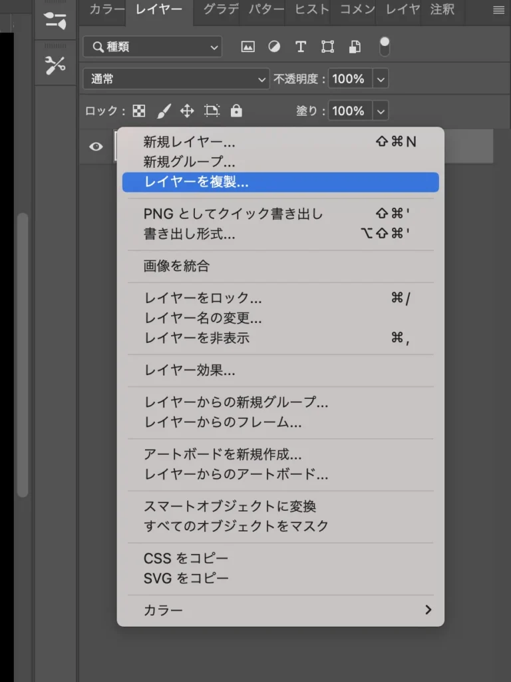Toggle the lock all padlock icon

tap(236, 111)
